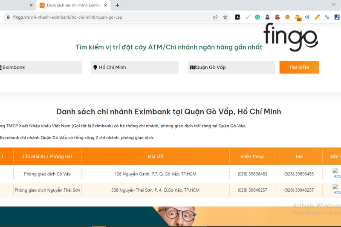
Task: Close the Danh sách các chi nhánh tab
Action: pos(105,5)
